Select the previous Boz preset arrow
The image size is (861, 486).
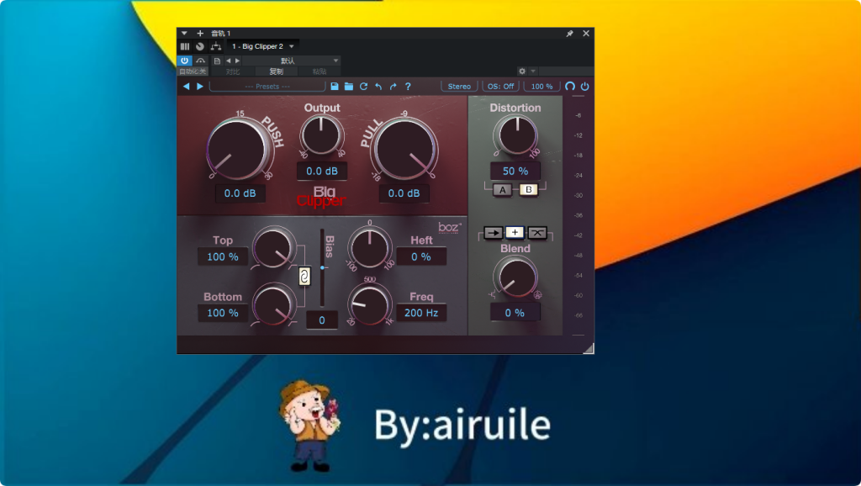[x=186, y=87]
